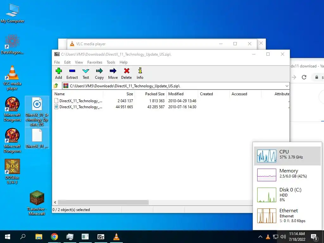324x243 pixels.
Task: Go up one folder level in 7-Zip
Action: [x=56, y=86]
